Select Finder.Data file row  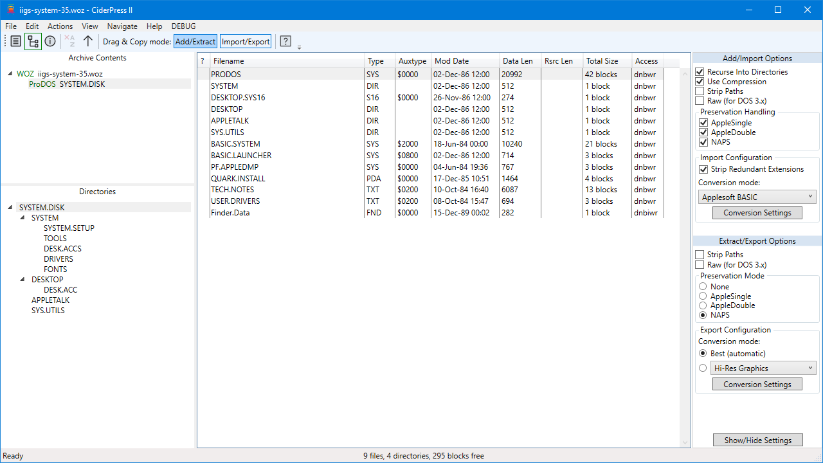pos(439,213)
